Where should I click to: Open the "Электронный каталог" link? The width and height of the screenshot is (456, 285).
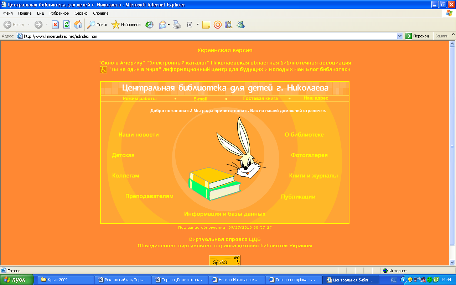[x=178, y=63]
